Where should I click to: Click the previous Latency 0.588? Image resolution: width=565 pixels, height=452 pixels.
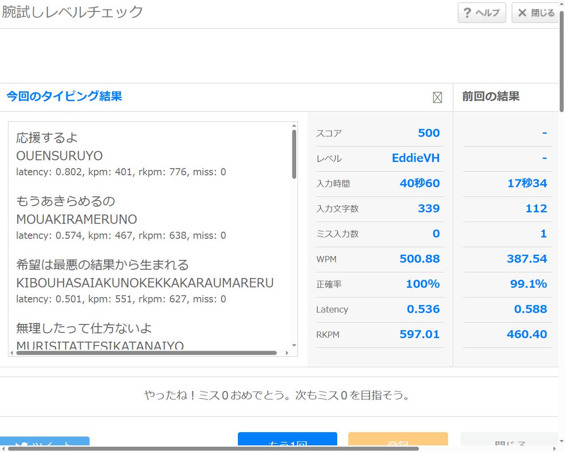tap(531, 309)
